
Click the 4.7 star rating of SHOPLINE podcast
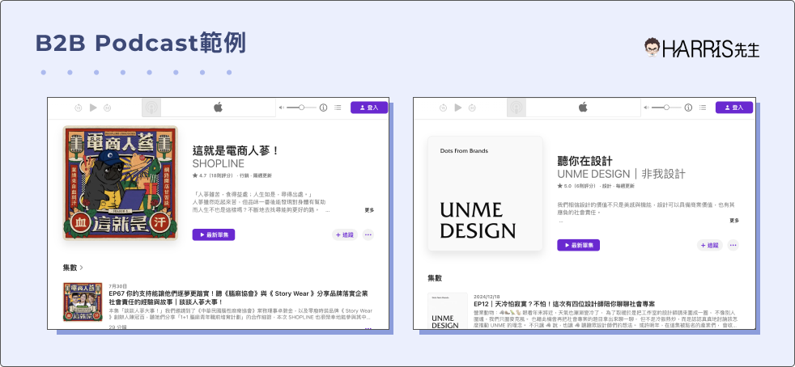(x=212, y=175)
